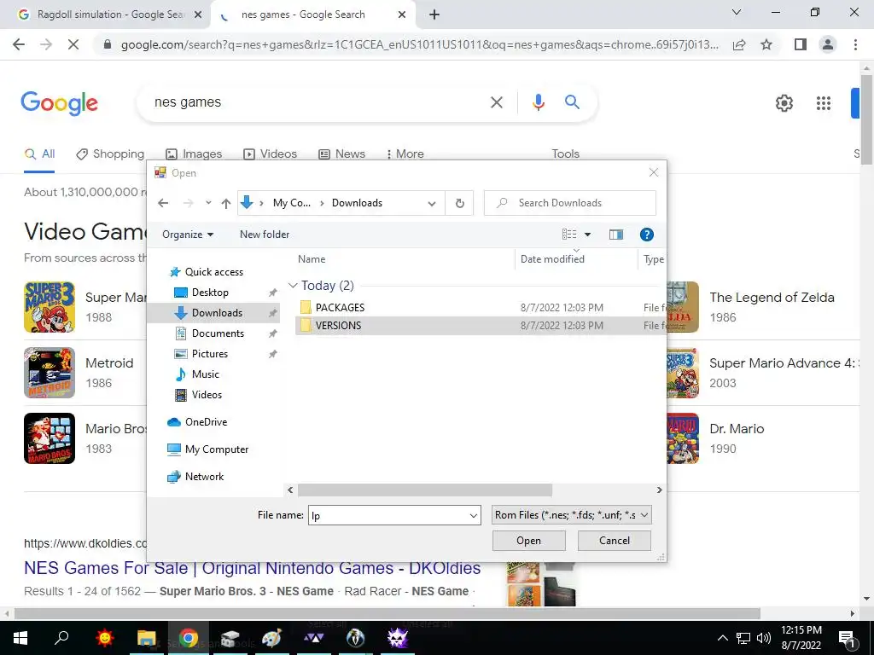The height and width of the screenshot is (655, 874).
Task: Open Chrome's three-dot menu
Action: coord(855,44)
